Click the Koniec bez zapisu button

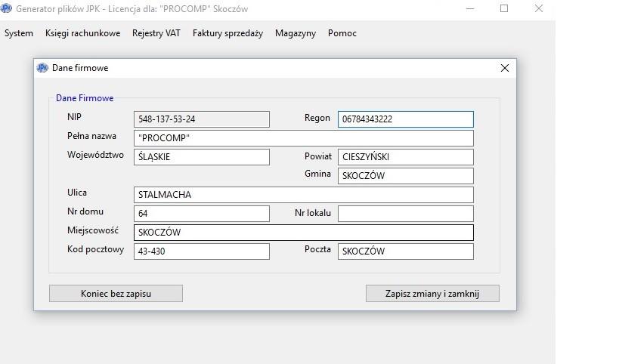click(116, 294)
